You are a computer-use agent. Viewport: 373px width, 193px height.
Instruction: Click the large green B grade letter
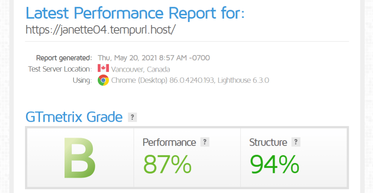click(x=79, y=158)
